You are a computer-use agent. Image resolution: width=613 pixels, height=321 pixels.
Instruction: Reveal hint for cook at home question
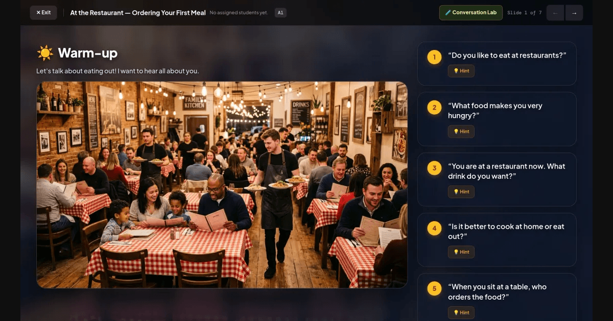(x=461, y=252)
